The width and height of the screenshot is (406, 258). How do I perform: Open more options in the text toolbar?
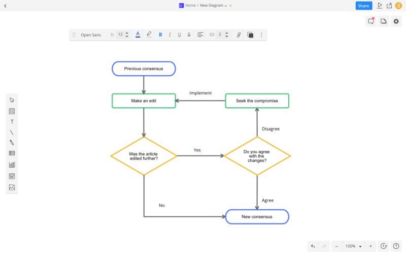click(261, 35)
